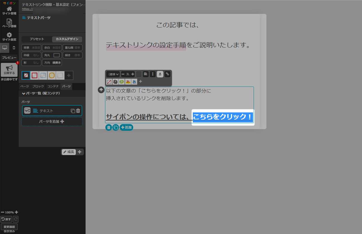Zoom in with plus icon
362x234 pixels.
[16, 212]
